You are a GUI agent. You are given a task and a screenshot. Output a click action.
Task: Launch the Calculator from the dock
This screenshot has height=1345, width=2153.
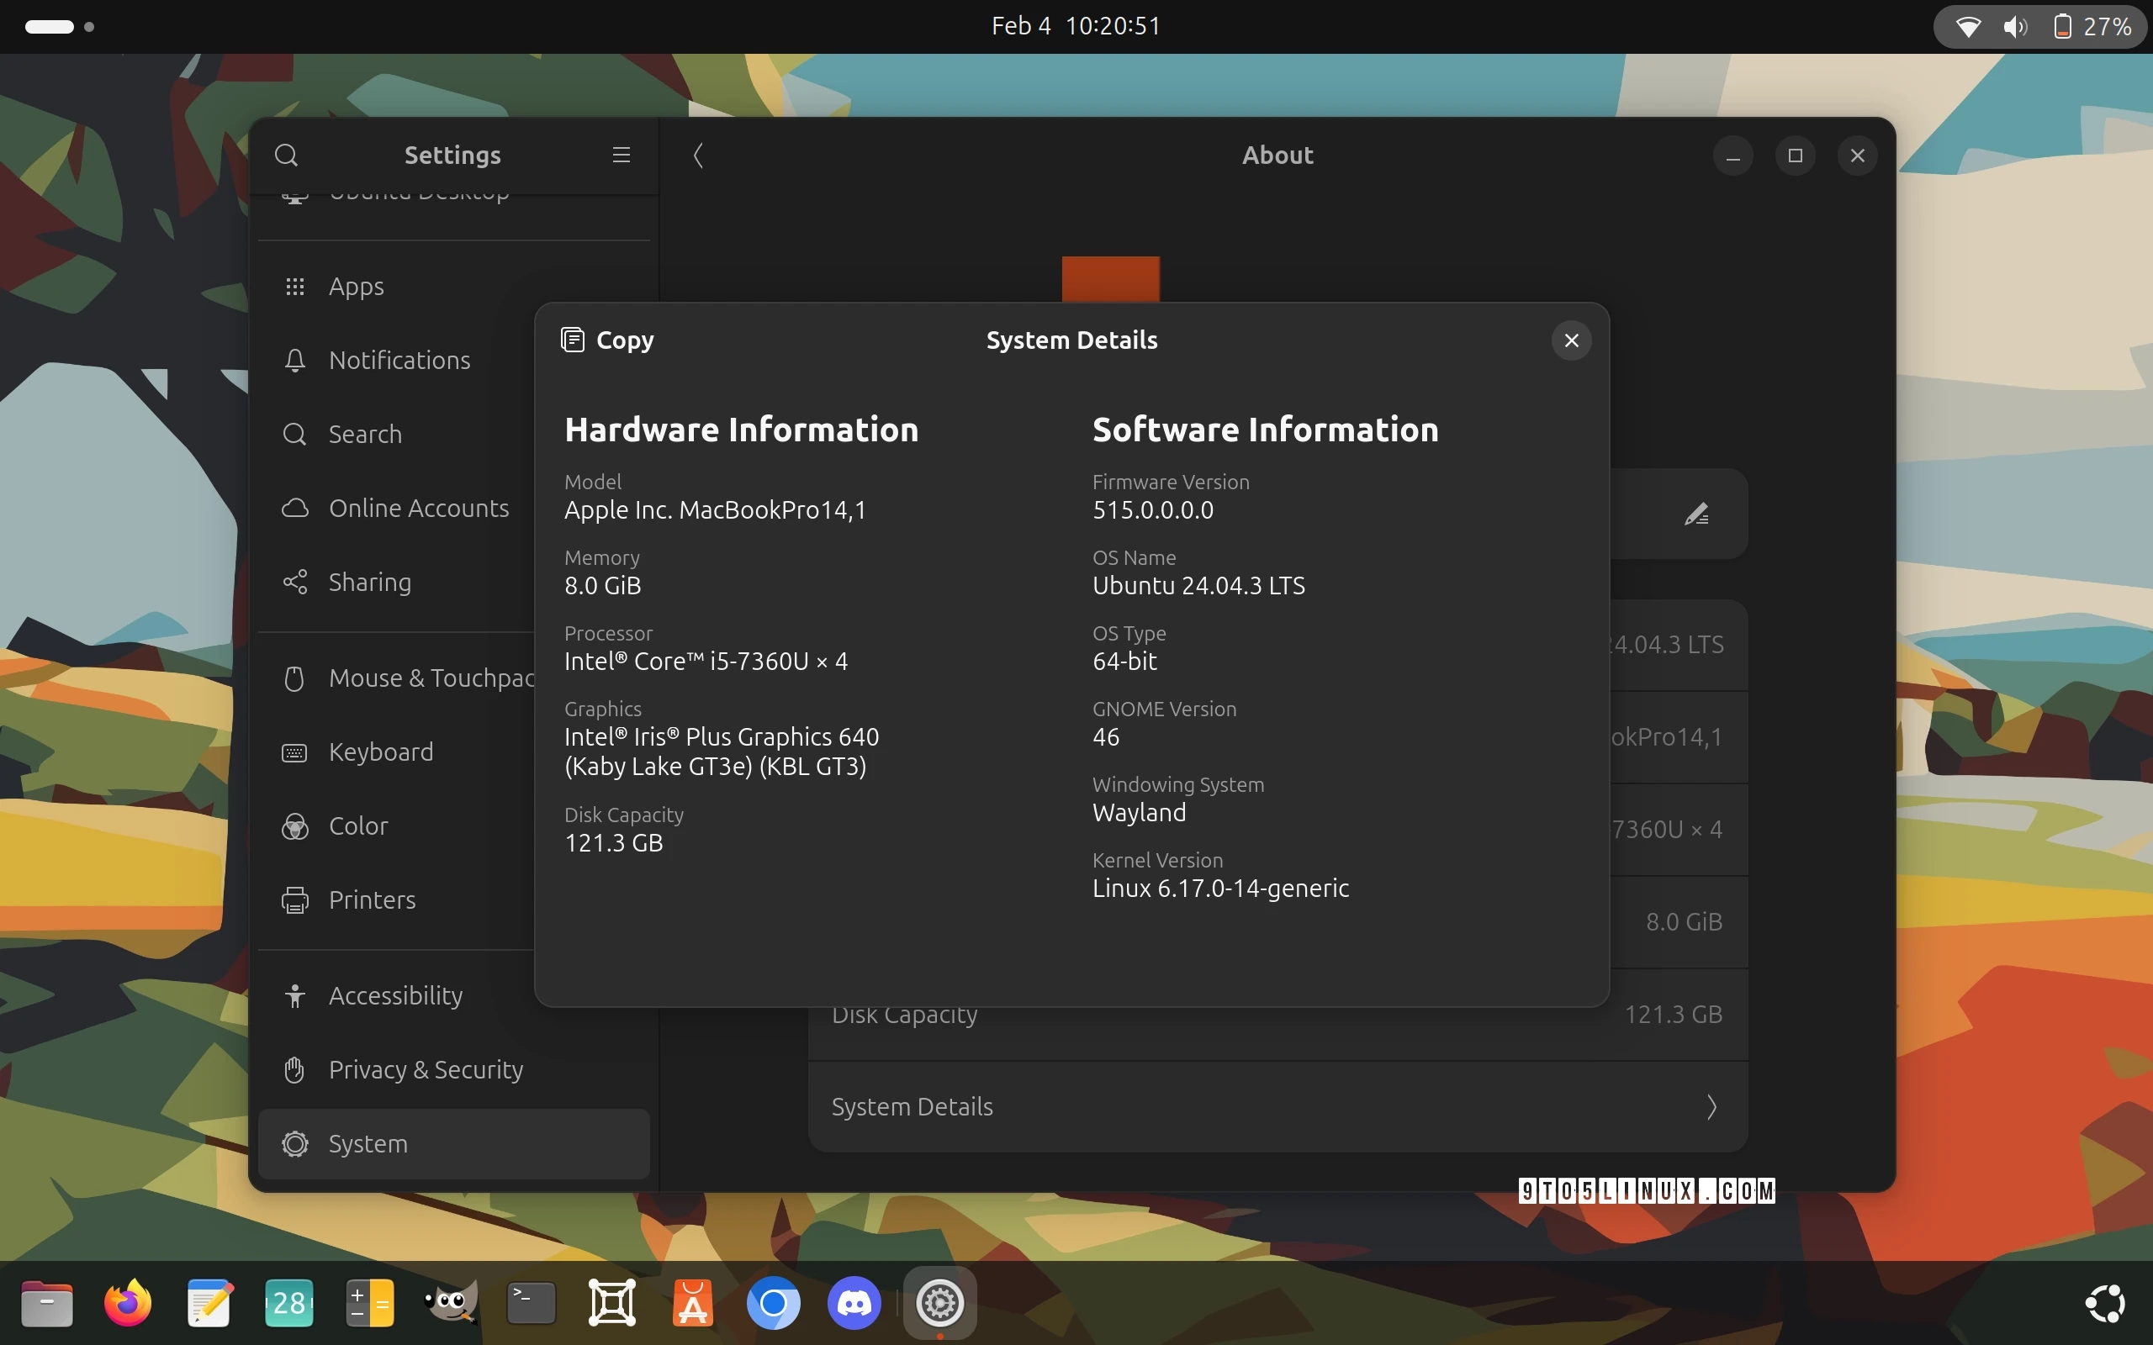pyautogui.click(x=369, y=1302)
